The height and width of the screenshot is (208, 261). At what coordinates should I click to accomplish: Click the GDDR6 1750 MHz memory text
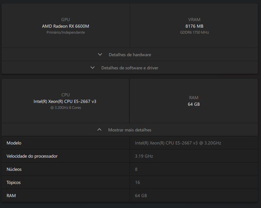point(194,32)
